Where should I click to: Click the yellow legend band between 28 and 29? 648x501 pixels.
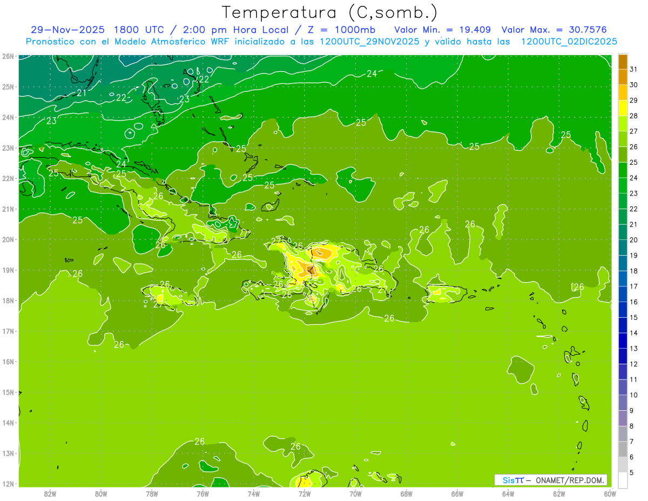pyautogui.click(x=623, y=108)
